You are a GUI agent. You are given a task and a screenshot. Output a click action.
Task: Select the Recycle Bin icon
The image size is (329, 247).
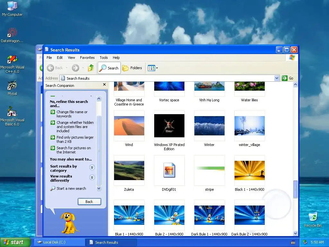pos(313,219)
